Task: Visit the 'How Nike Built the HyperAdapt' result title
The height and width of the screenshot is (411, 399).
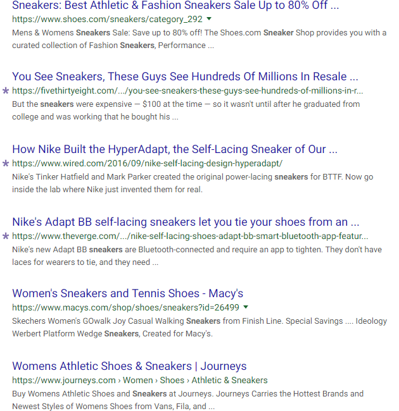Action: tap(174, 149)
